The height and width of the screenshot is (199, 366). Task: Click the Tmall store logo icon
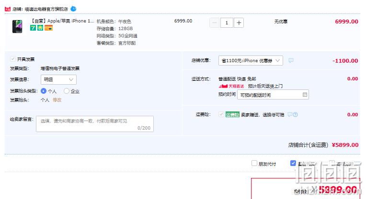(x=8, y=9)
